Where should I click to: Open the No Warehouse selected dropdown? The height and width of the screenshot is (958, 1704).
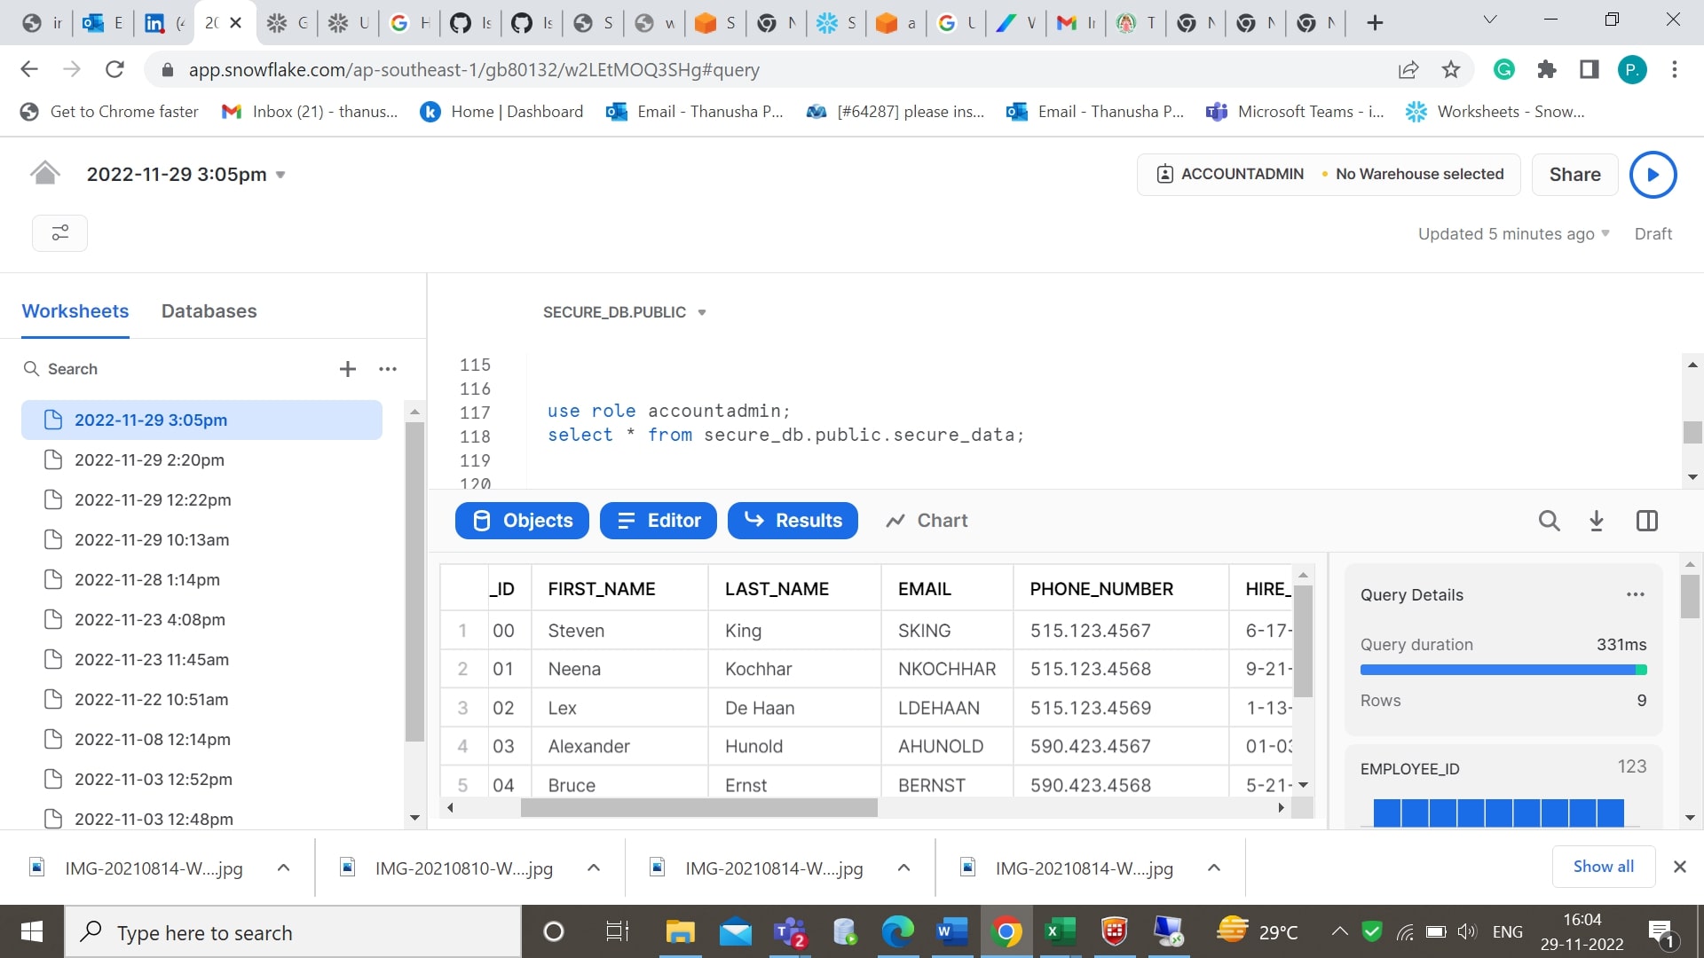tap(1417, 174)
